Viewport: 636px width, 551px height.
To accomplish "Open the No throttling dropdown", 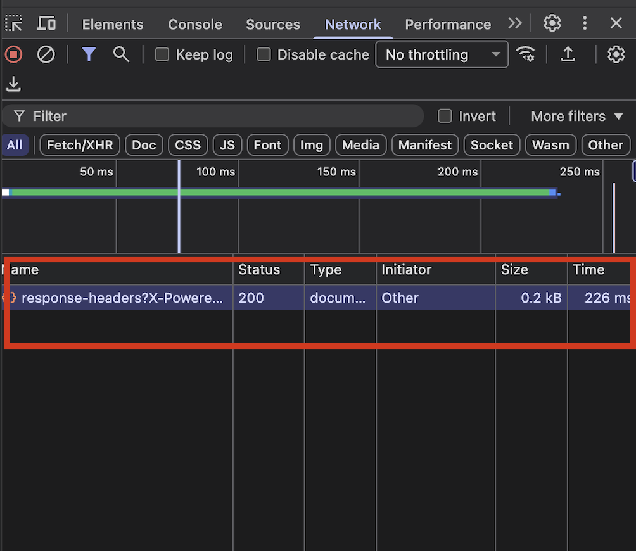I will pyautogui.click(x=442, y=54).
